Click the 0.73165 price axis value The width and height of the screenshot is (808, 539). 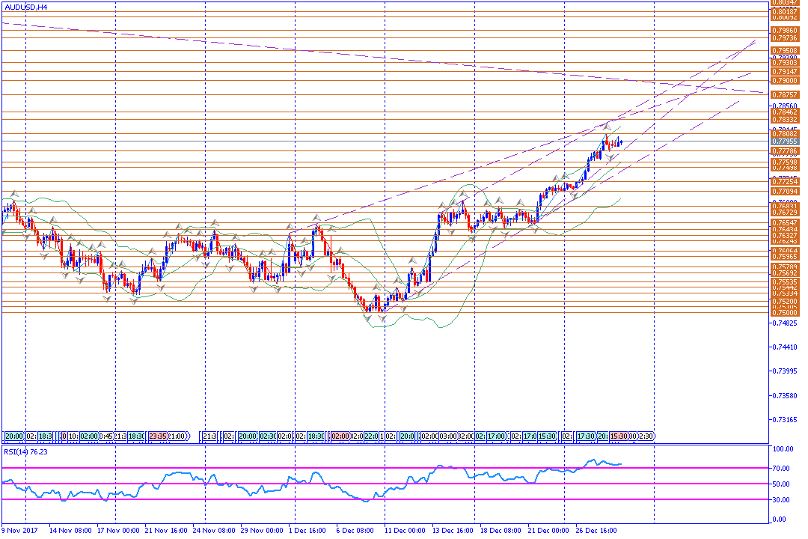point(786,420)
